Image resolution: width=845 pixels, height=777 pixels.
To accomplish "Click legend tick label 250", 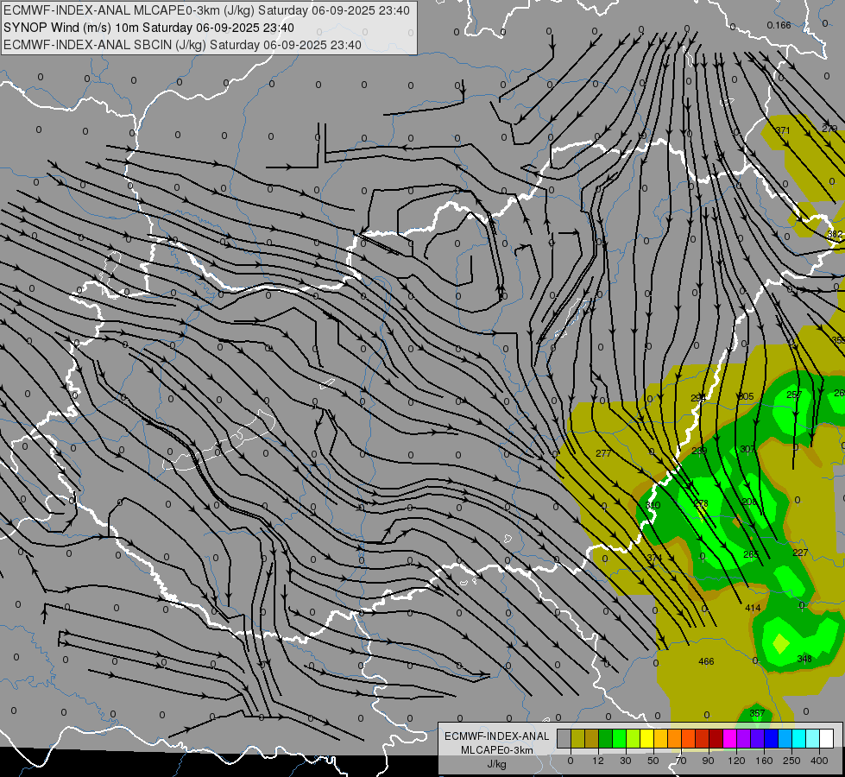I will click(791, 761).
